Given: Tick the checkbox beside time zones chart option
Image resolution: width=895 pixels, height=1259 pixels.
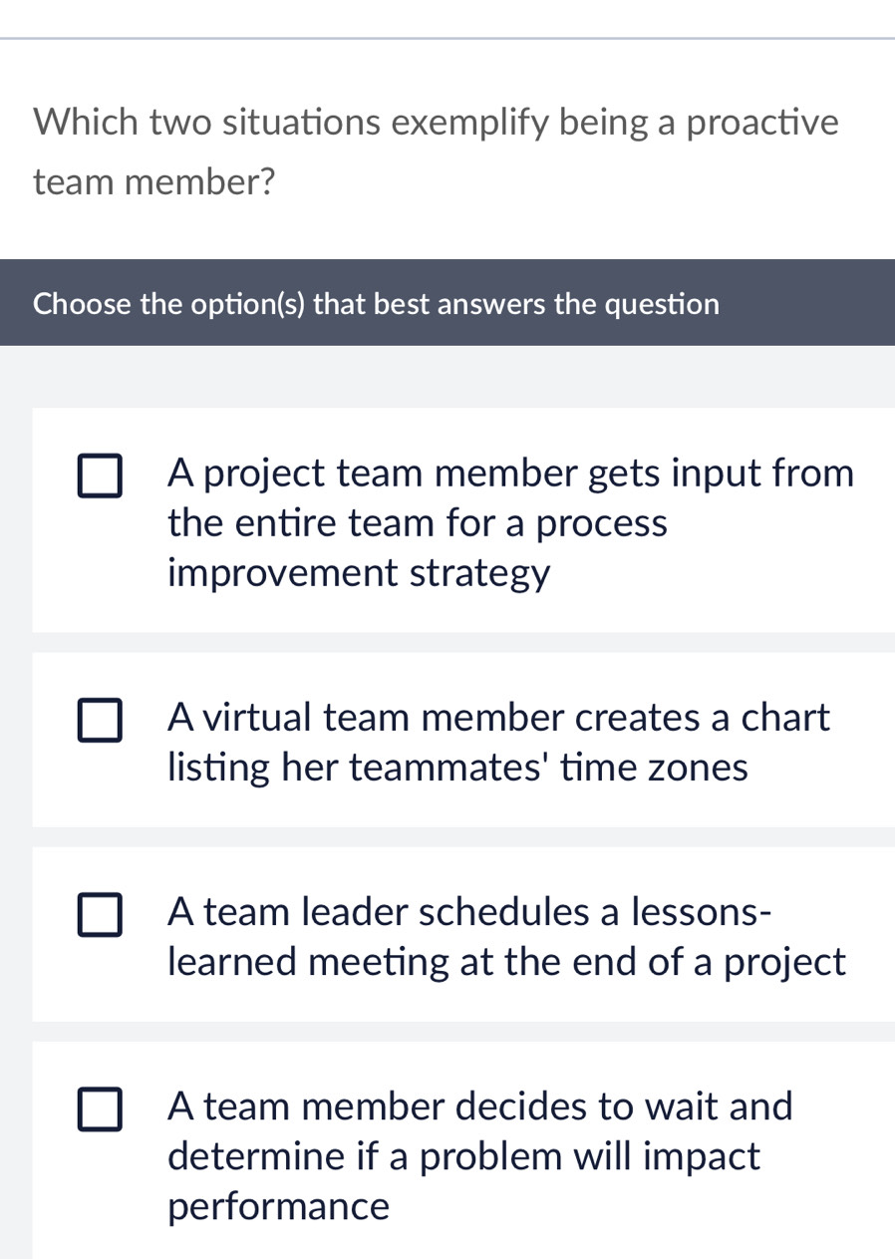Looking at the screenshot, I should pyautogui.click(x=101, y=721).
